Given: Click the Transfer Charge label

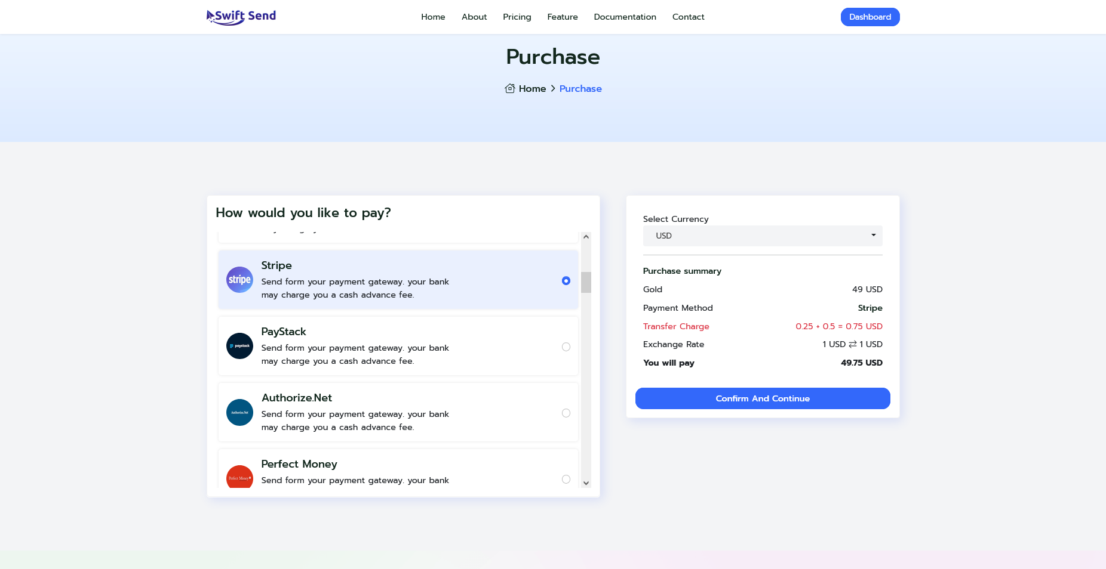Looking at the screenshot, I should pos(676,326).
